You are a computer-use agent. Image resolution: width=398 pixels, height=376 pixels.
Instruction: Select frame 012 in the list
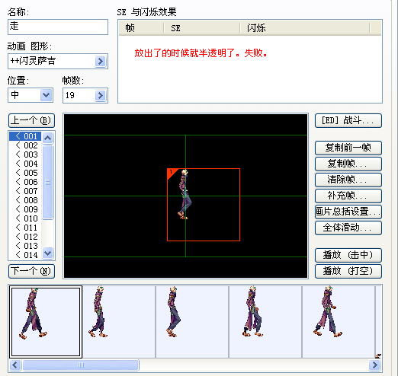tap(25, 237)
